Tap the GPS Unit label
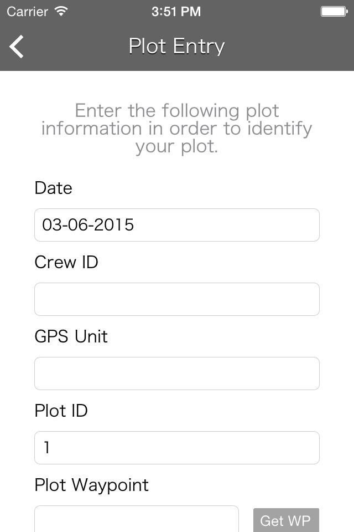The height and width of the screenshot is (532, 354). click(71, 336)
